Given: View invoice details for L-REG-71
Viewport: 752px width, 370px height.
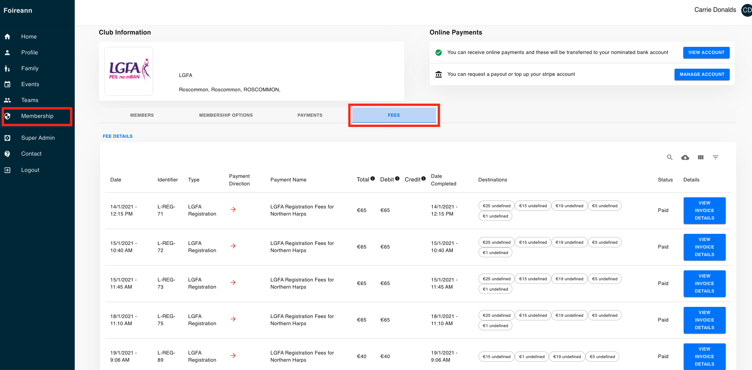Looking at the screenshot, I should click(x=704, y=210).
